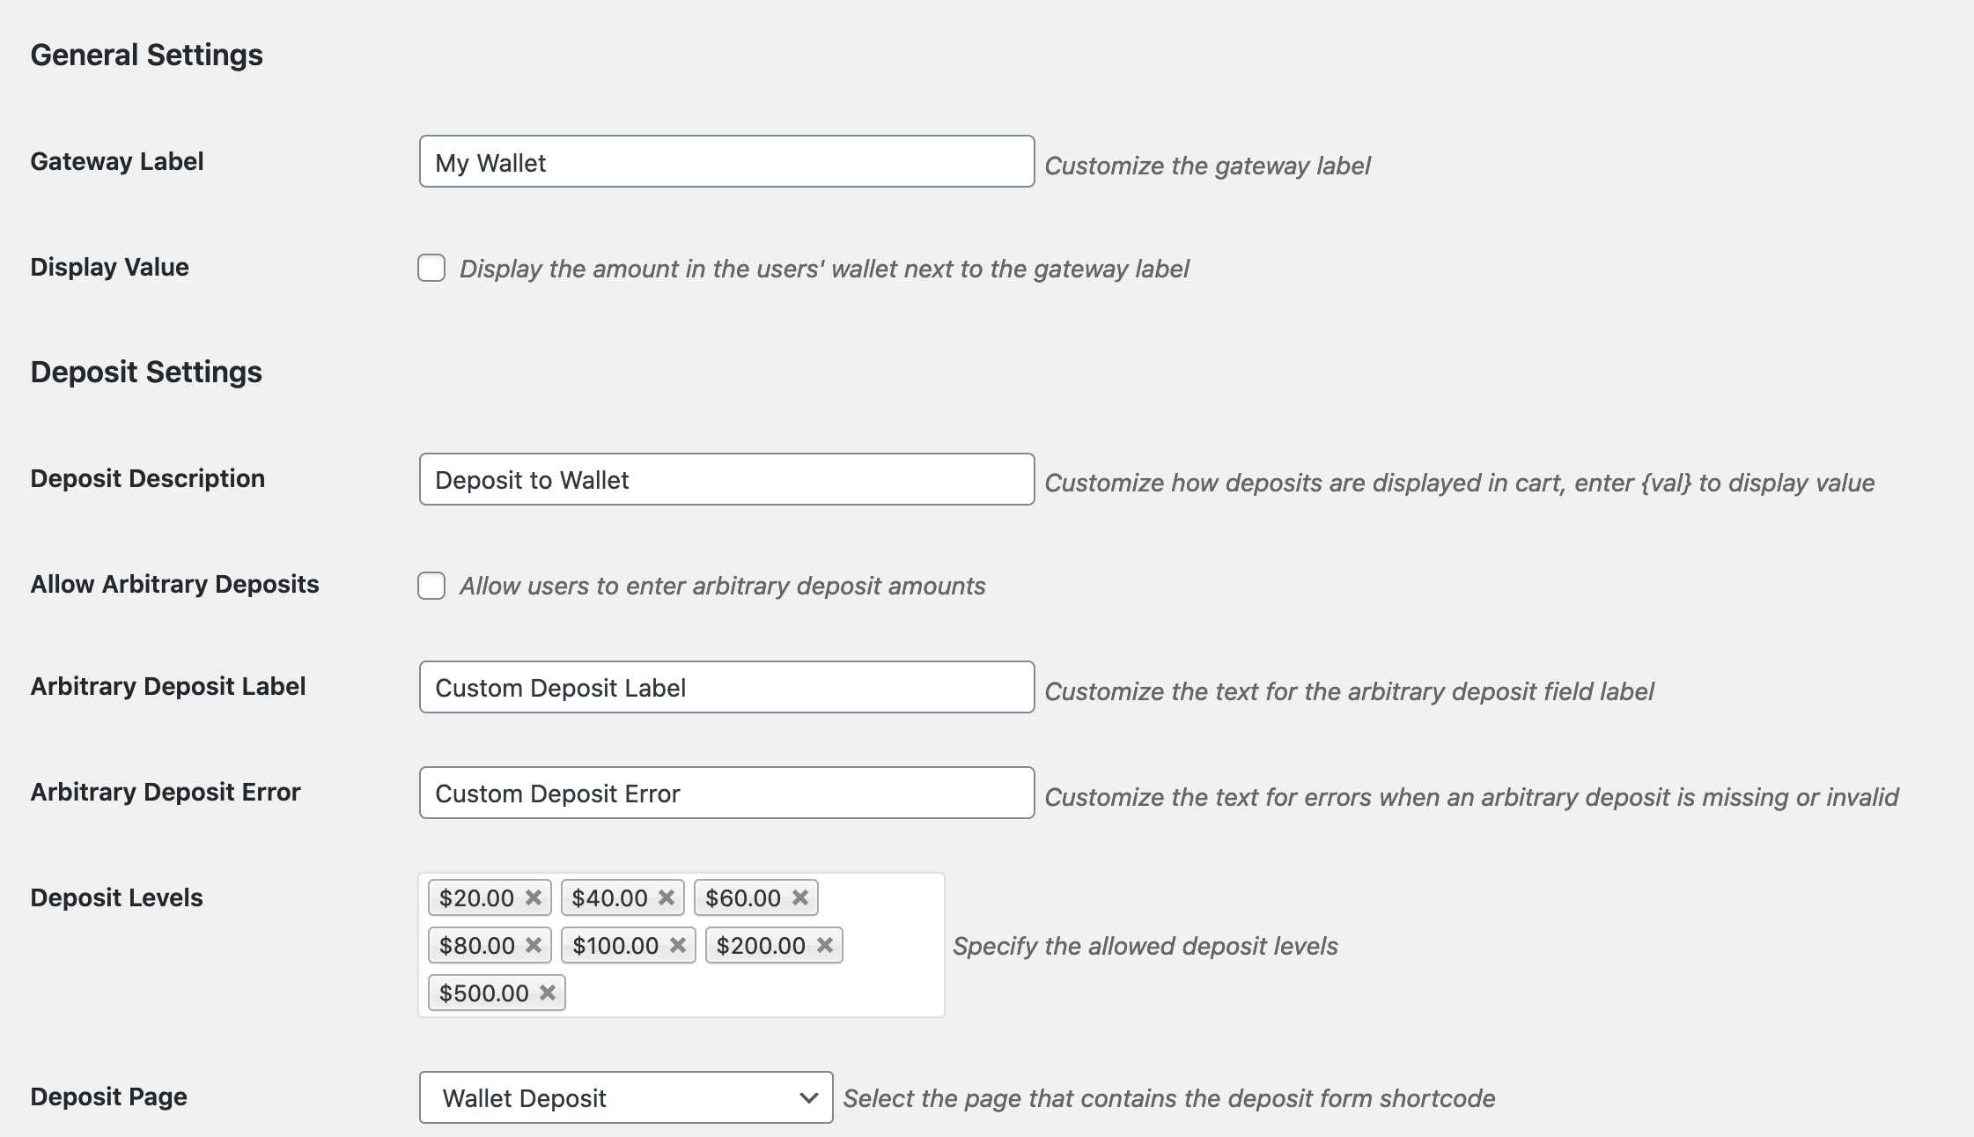
Task: Edit the Arbitrary Deposit Error field
Action: [726, 793]
